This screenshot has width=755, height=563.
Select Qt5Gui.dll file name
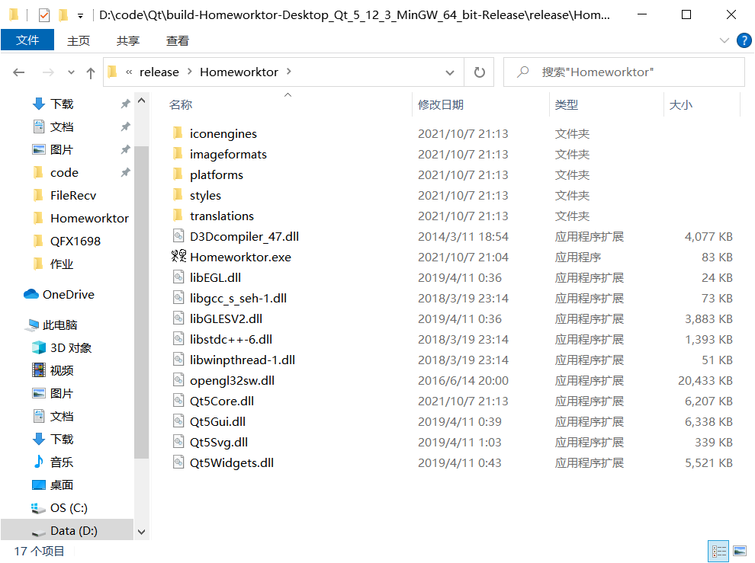click(217, 421)
